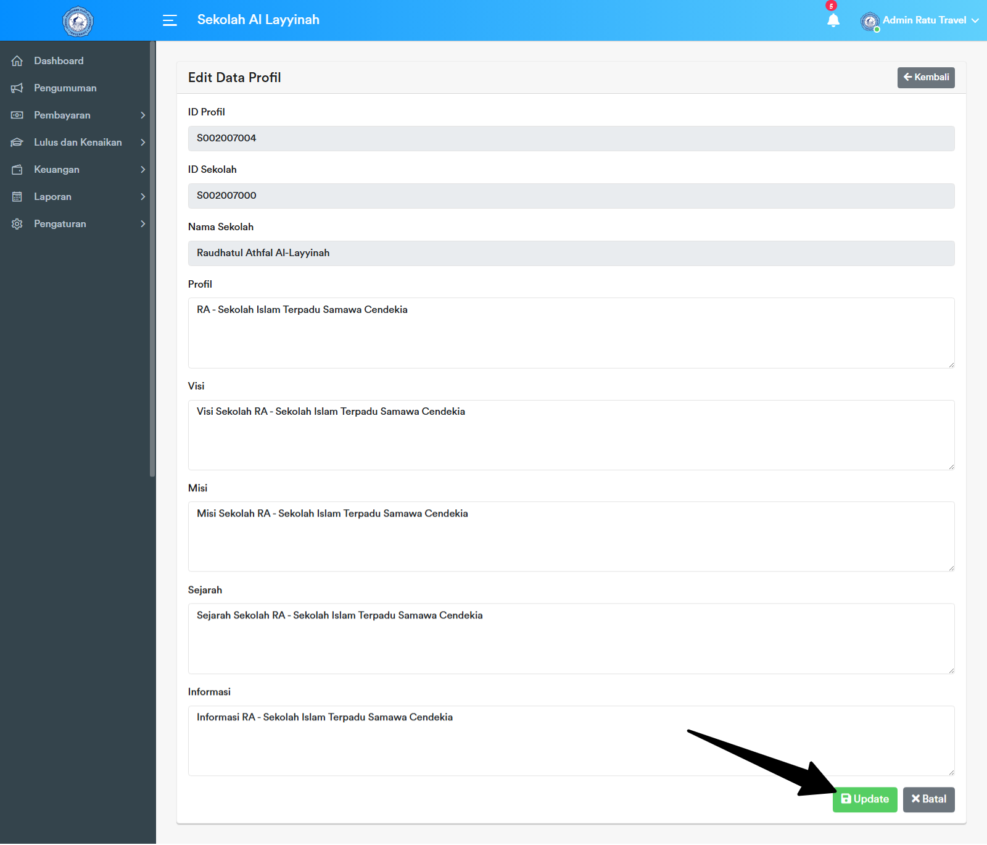Expand the Laporan submenu chevron
The image size is (987, 845).
pos(142,196)
